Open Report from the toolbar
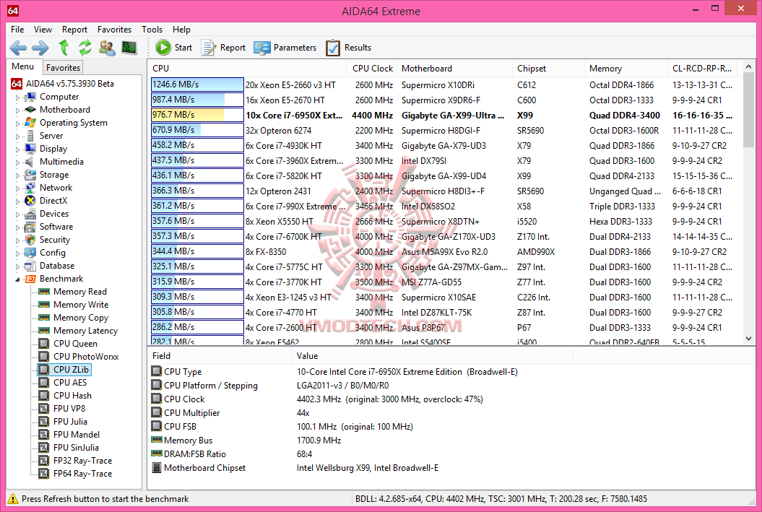The width and height of the screenshot is (762, 512). coord(224,48)
